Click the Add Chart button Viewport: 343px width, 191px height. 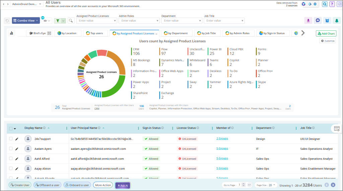tap(326, 33)
